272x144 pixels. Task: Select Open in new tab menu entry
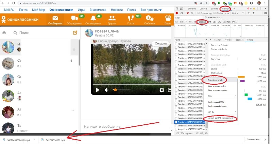(215, 80)
